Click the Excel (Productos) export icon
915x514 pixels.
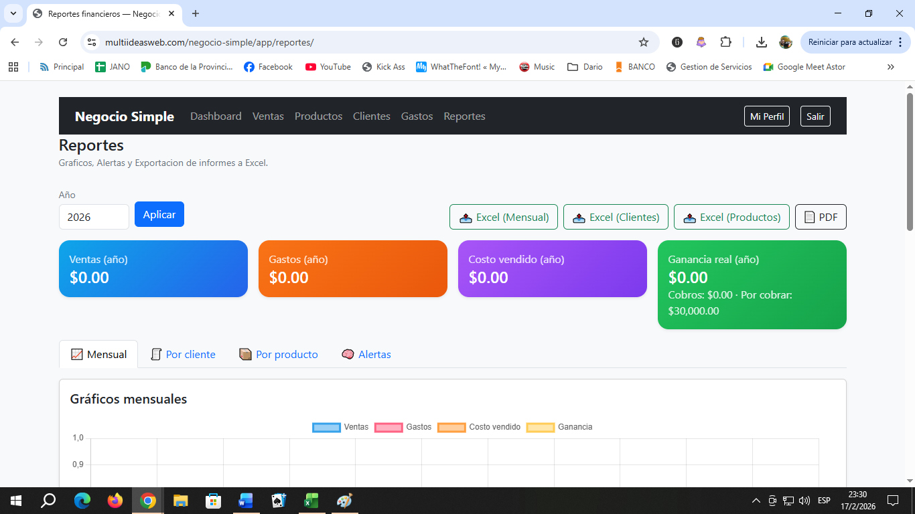point(691,217)
